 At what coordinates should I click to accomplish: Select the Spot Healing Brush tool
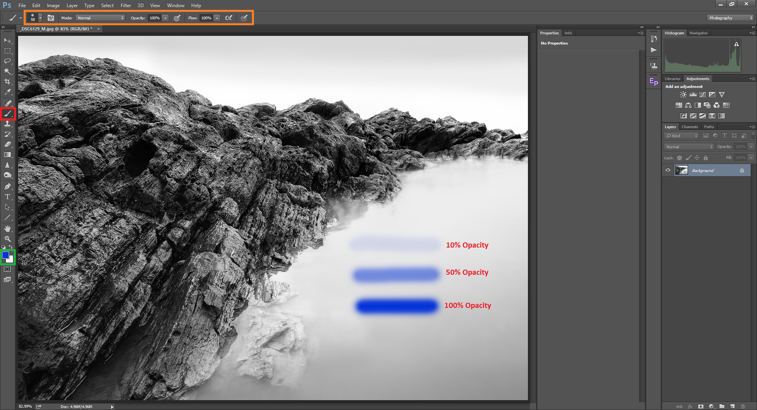[7, 103]
